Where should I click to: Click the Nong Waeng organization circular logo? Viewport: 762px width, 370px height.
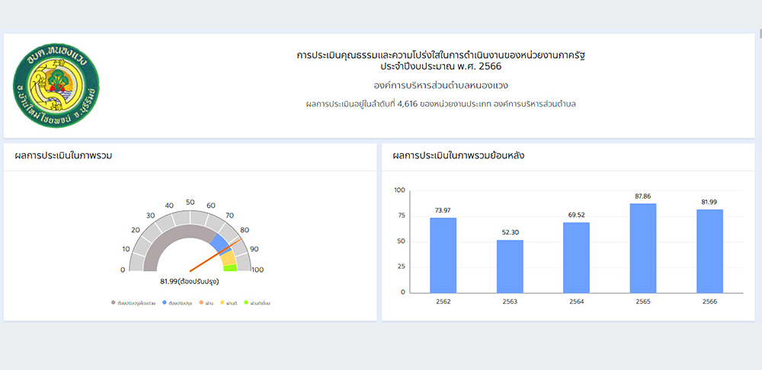coord(56,85)
